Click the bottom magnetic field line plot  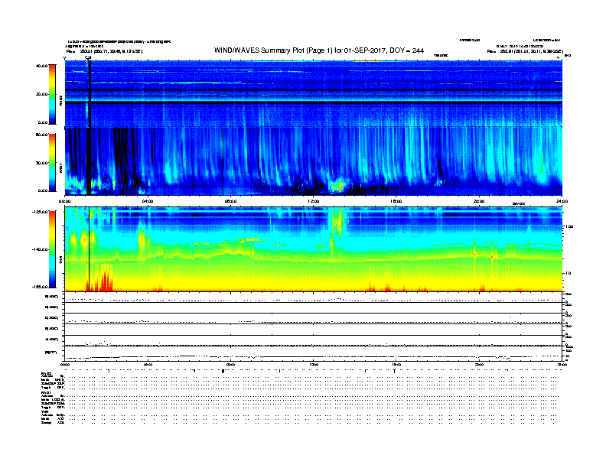[x=314, y=353]
